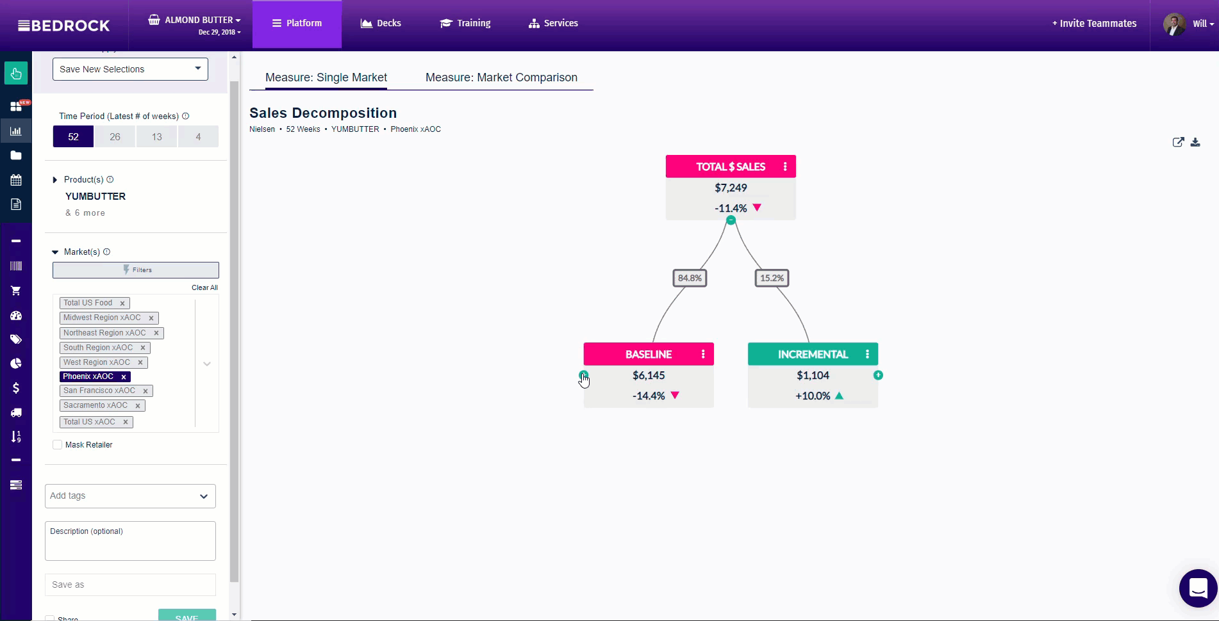1219x621 pixels.
Task: Click Clear All markets link
Action: tap(204, 288)
